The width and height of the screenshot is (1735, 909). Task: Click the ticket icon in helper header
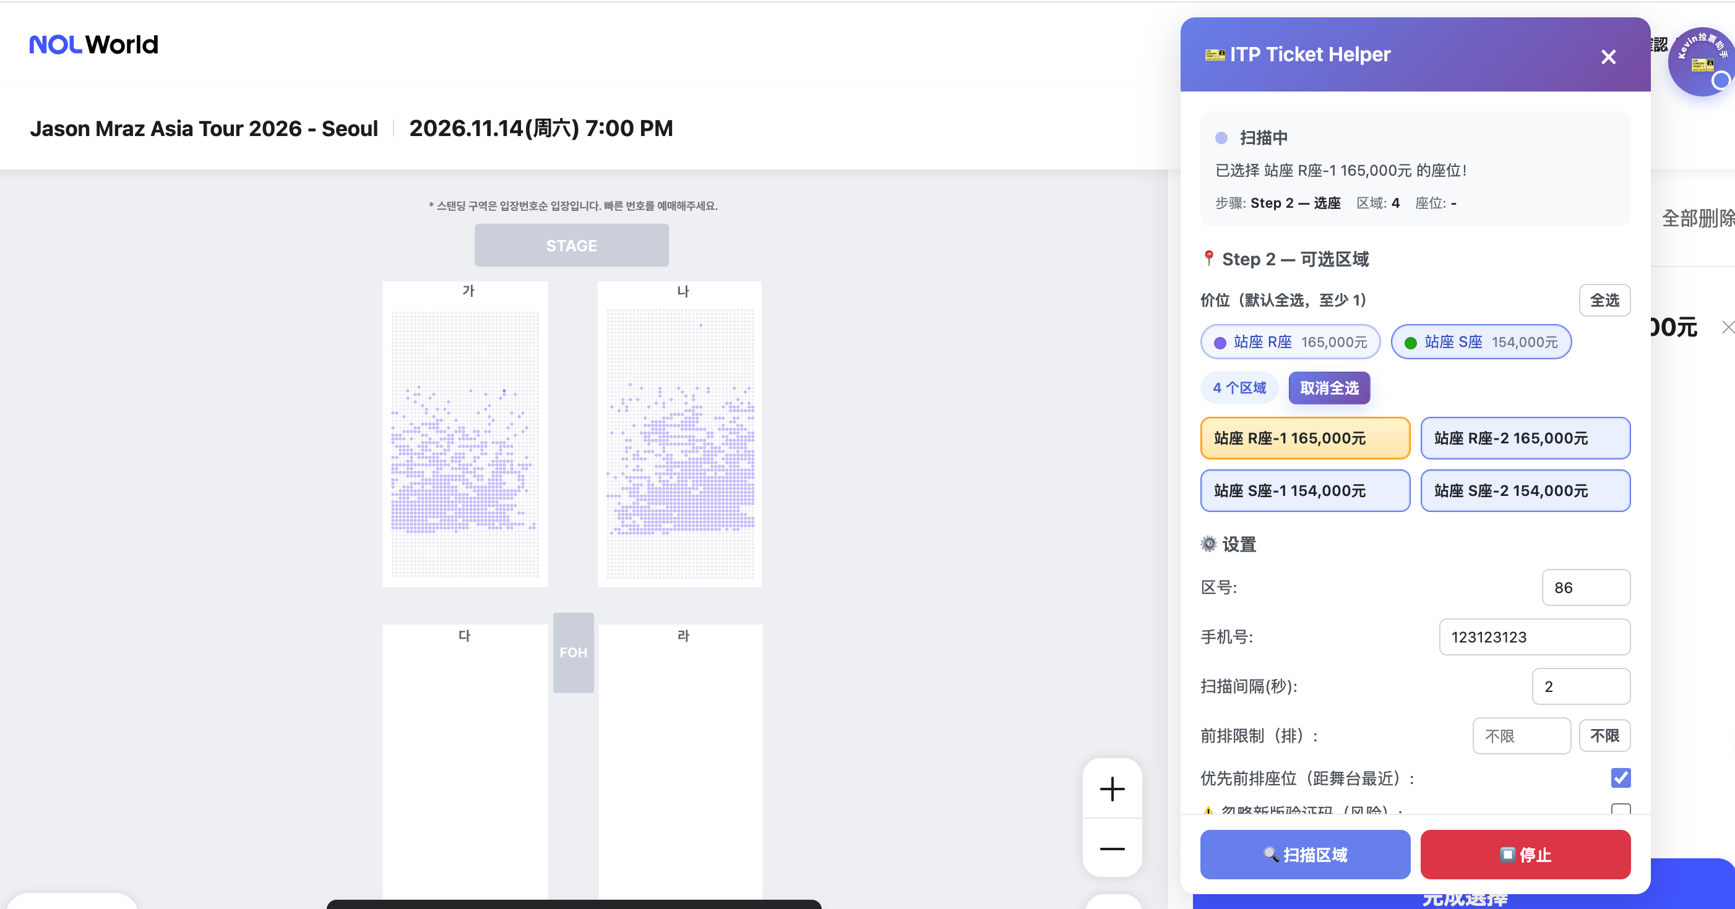(1215, 54)
